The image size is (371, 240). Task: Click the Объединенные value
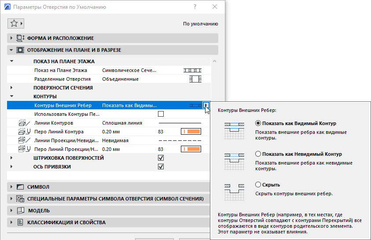[121, 79]
